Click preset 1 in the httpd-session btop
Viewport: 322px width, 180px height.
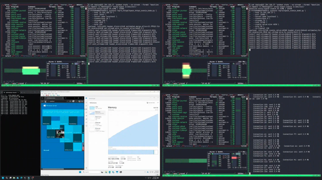click(x=23, y=83)
